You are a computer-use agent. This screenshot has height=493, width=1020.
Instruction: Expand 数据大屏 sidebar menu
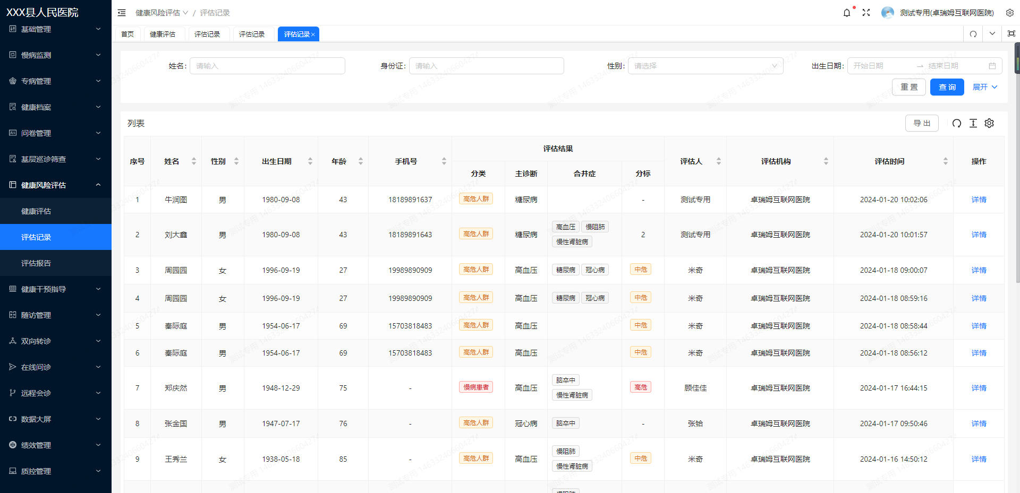(56, 419)
